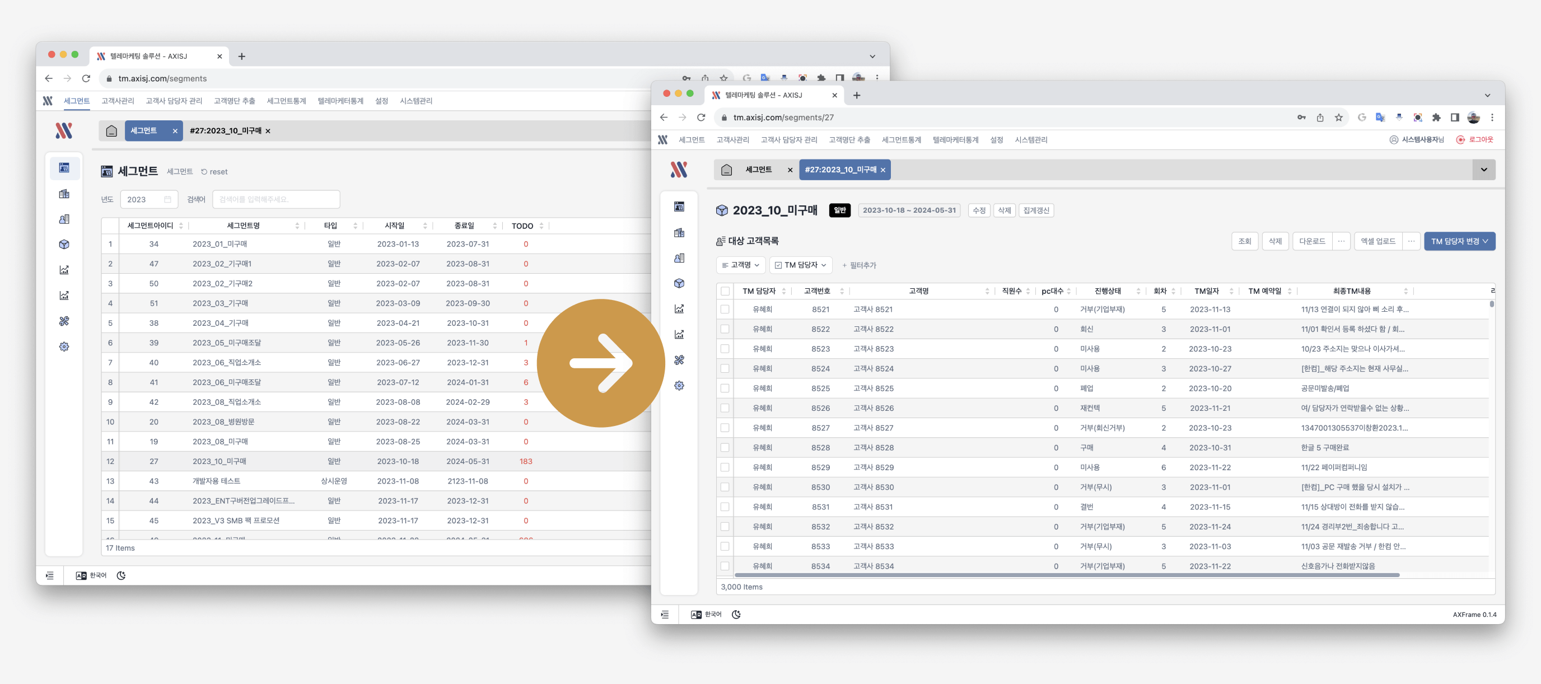Go to home icon in front window tab bar
1541x684 pixels.
[x=726, y=170]
